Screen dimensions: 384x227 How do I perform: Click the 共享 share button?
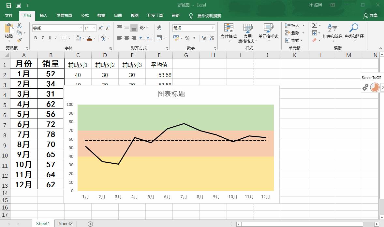point(371,16)
